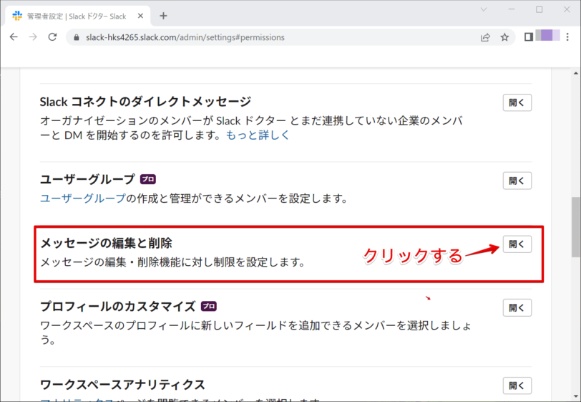This screenshot has height=402, width=581.
Task: Open the browser side panel
Action: click(529, 37)
